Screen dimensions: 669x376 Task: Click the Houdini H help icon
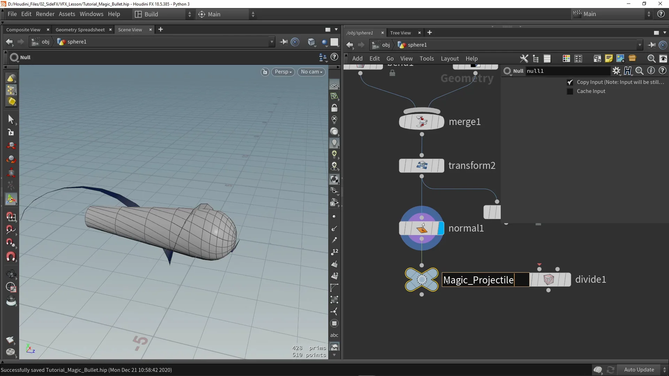pyautogui.click(x=628, y=71)
